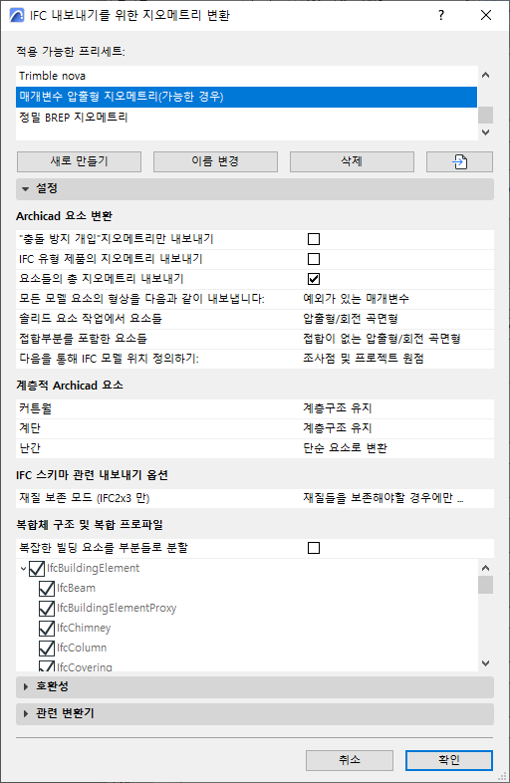Select the IfcBeam tree label
This screenshot has width=510, height=783.
tap(76, 589)
